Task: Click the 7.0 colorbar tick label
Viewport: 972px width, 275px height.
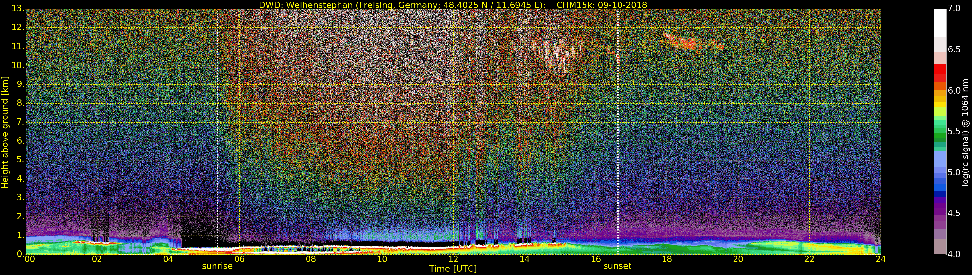Action: click(x=954, y=8)
